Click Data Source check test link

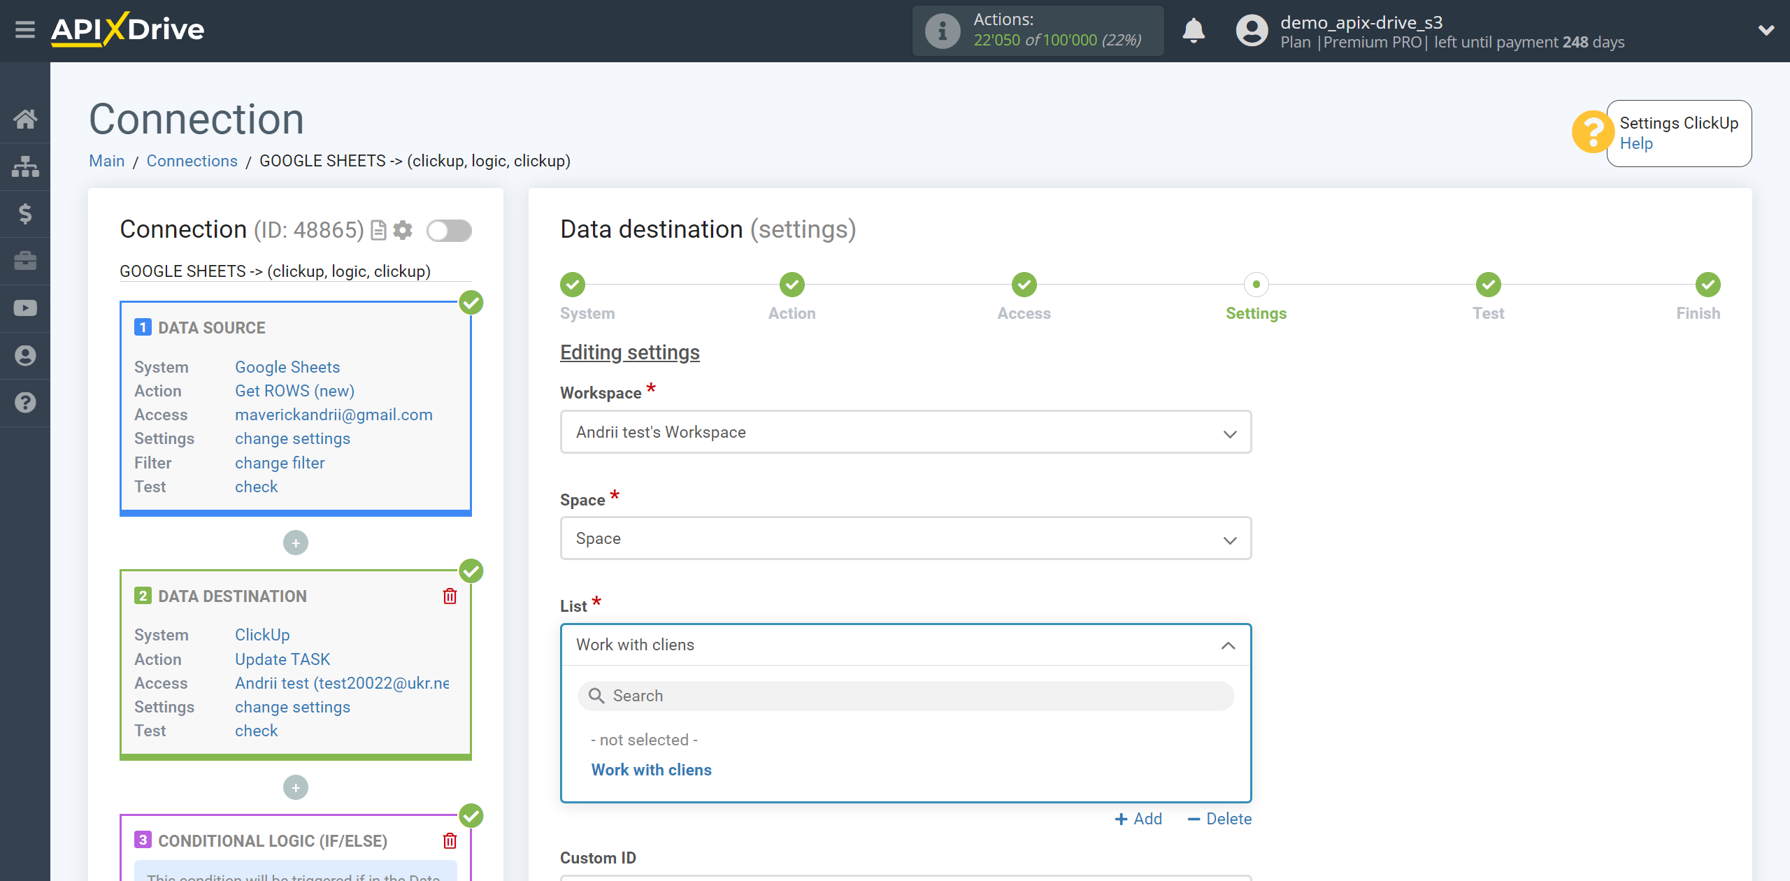click(256, 487)
